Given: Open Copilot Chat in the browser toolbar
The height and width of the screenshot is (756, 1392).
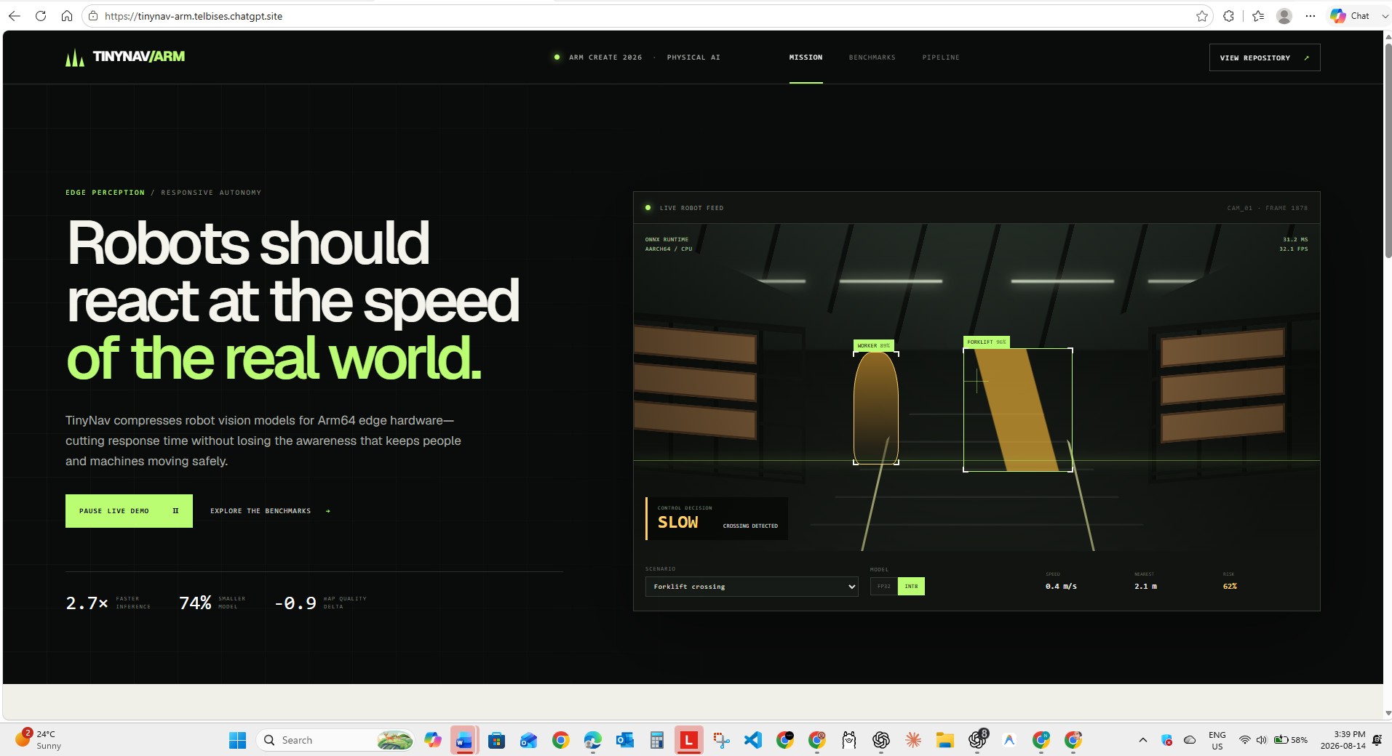Looking at the screenshot, I should point(1350,16).
